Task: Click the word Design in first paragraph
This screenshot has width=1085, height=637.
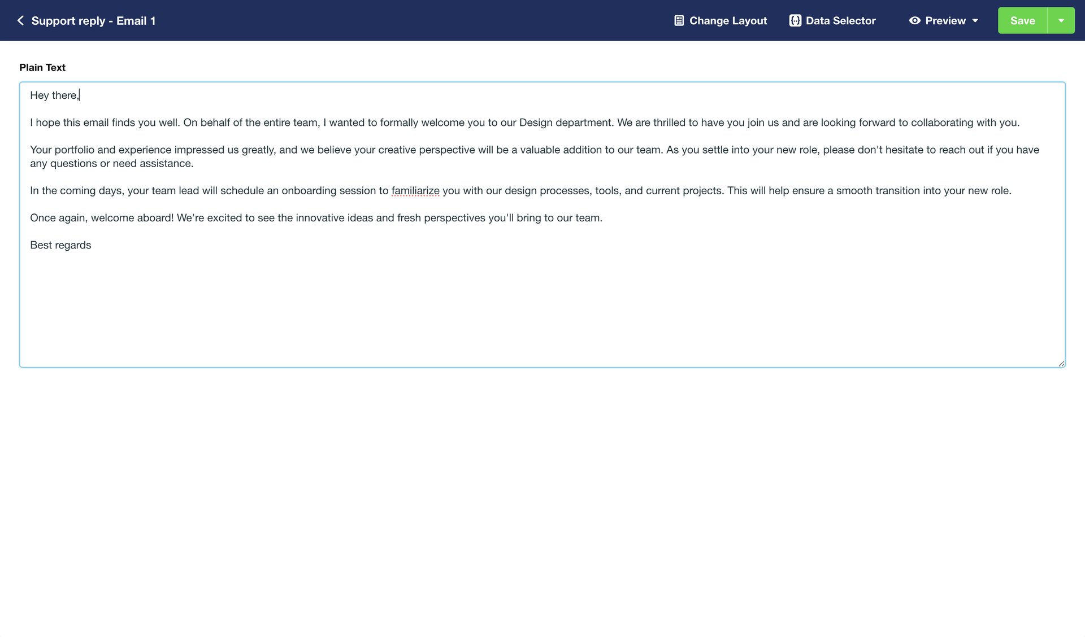Action: point(535,123)
